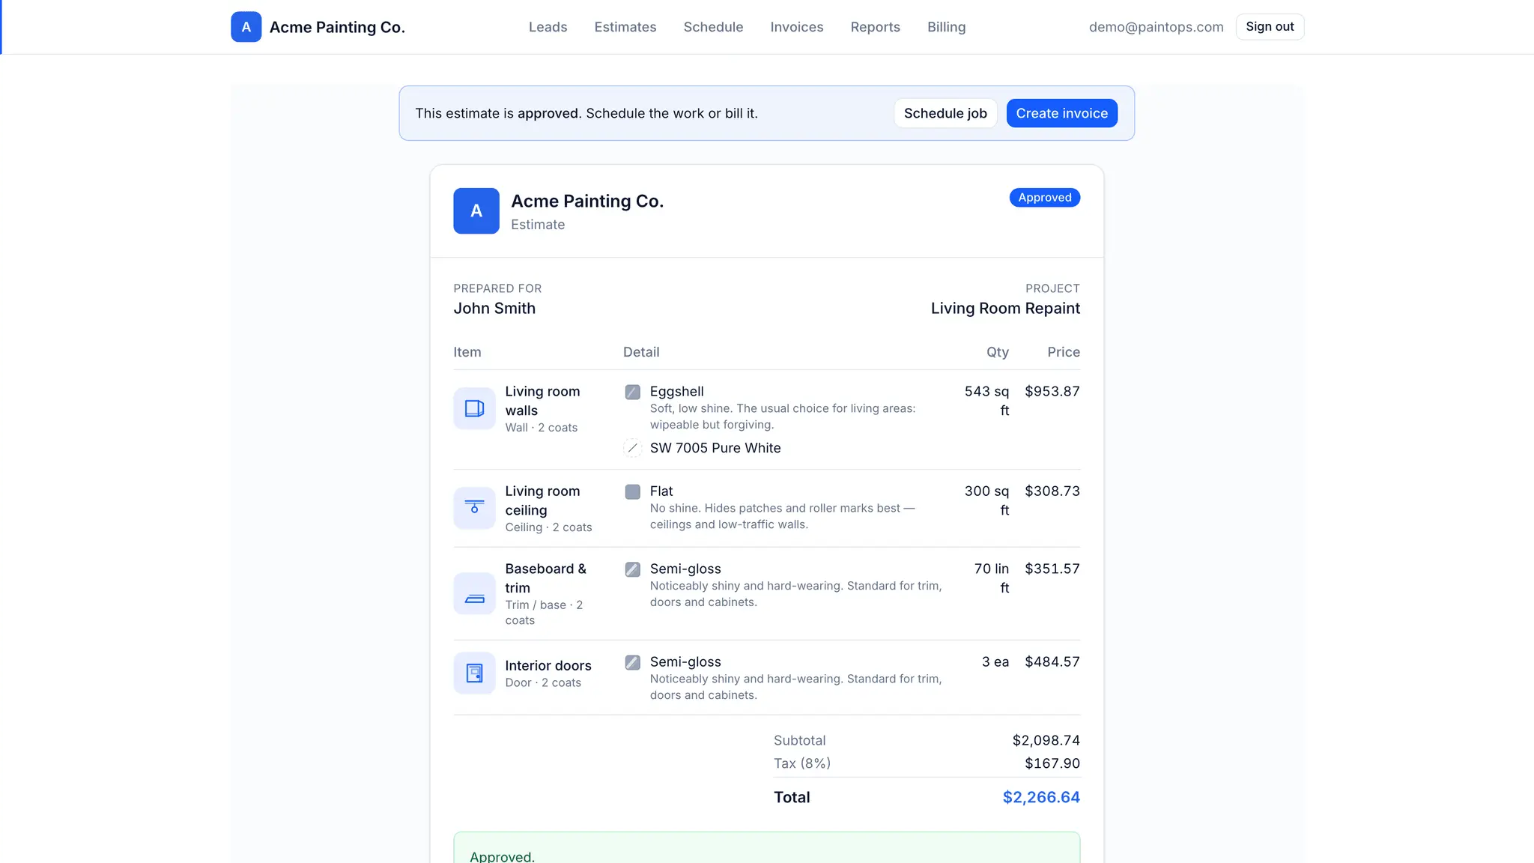Viewport: 1534px width, 863px height.
Task: Click the Detail column header
Action: click(x=641, y=352)
